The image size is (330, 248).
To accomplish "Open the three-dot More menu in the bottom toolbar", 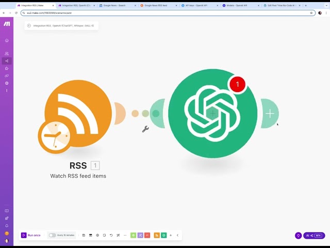I will click(x=125, y=235).
